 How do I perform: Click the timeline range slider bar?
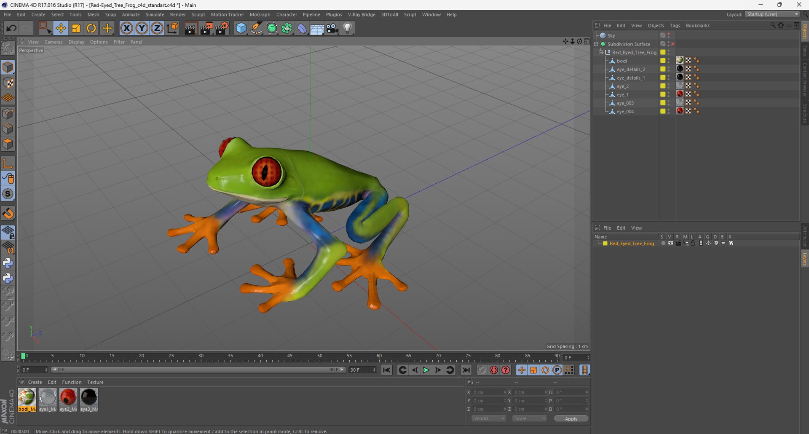198,370
